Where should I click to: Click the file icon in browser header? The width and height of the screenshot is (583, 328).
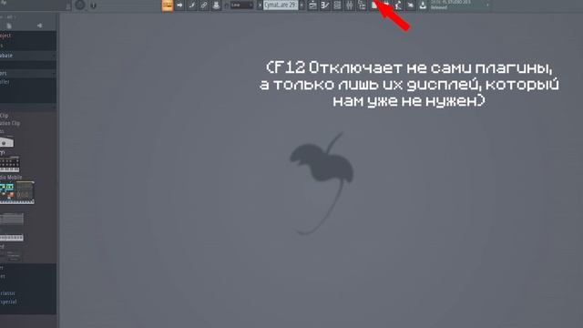9,26
